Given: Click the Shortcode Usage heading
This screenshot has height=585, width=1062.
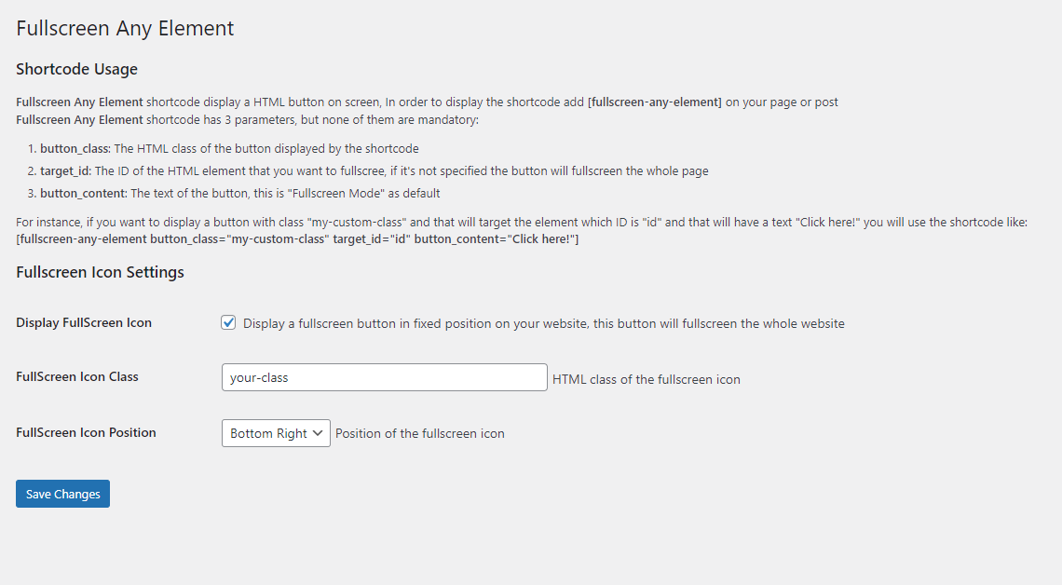Looking at the screenshot, I should click(x=76, y=69).
